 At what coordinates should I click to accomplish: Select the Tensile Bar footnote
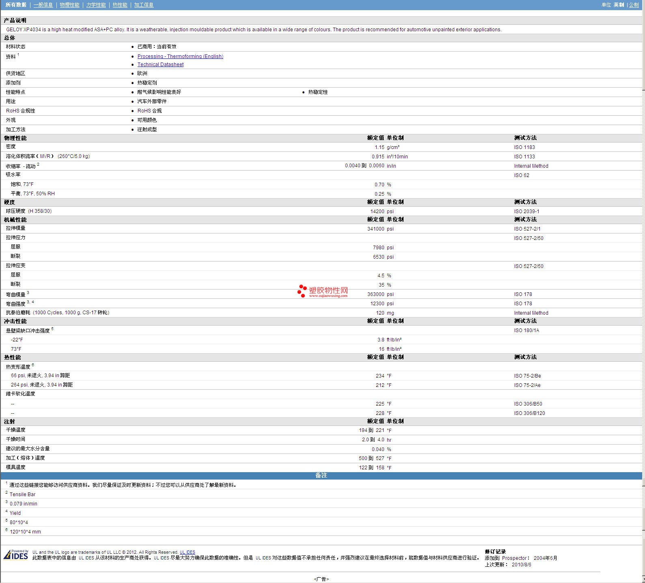(x=22, y=494)
